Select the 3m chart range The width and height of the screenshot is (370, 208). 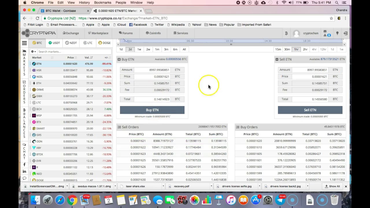(x=166, y=49)
